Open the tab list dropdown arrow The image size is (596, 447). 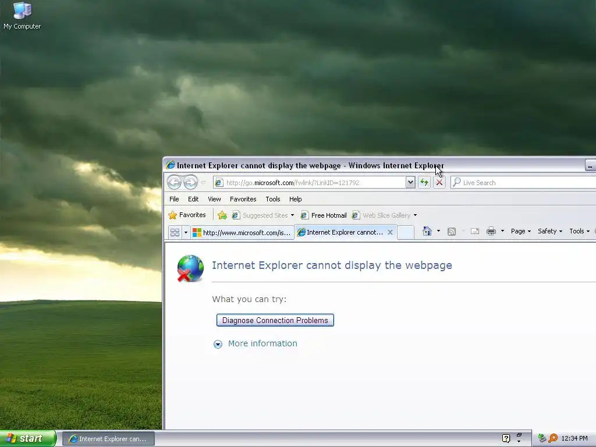click(186, 232)
